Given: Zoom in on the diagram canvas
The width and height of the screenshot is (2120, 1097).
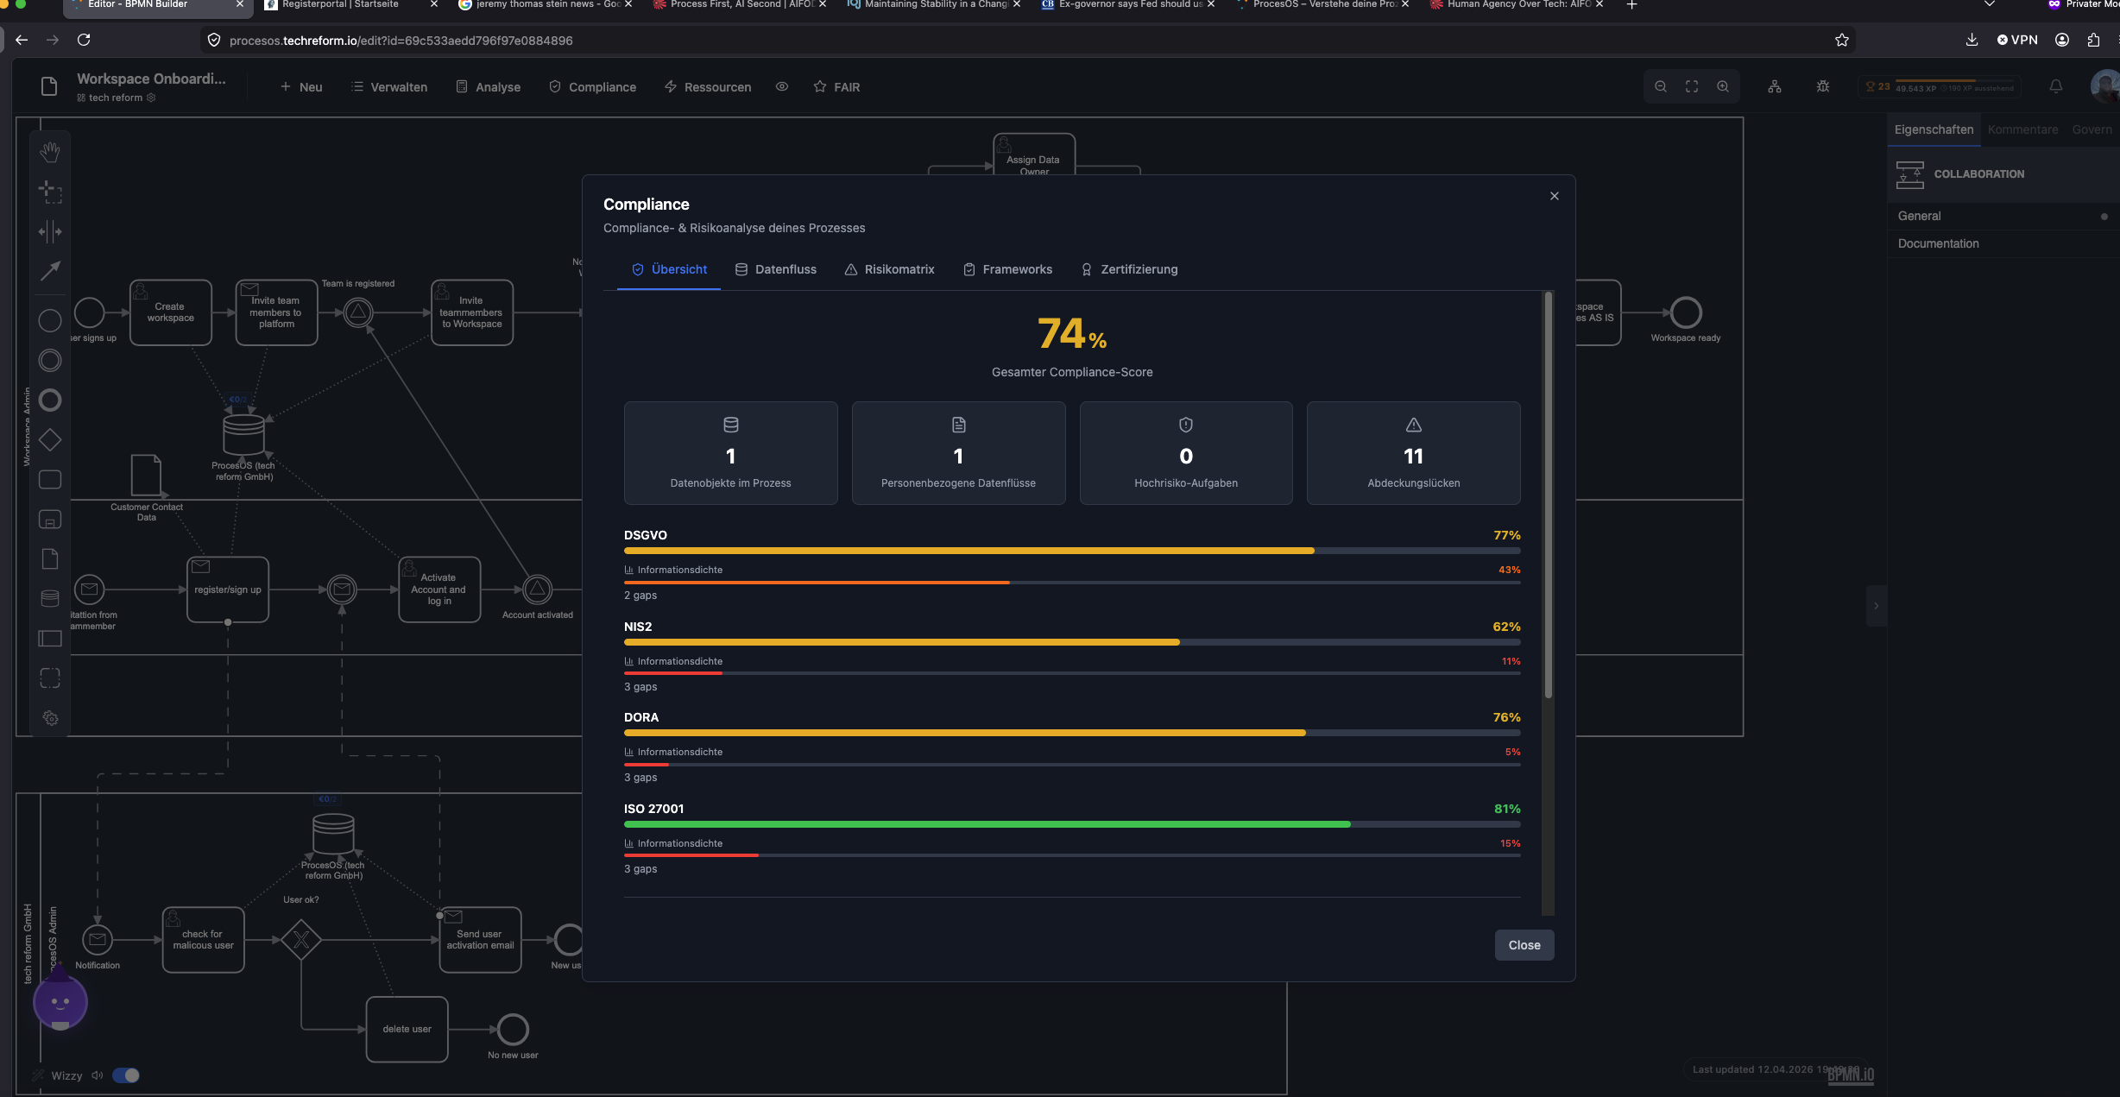Looking at the screenshot, I should (1723, 87).
